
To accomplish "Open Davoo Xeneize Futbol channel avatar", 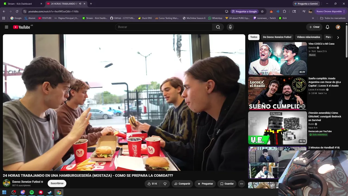I will point(7,183).
